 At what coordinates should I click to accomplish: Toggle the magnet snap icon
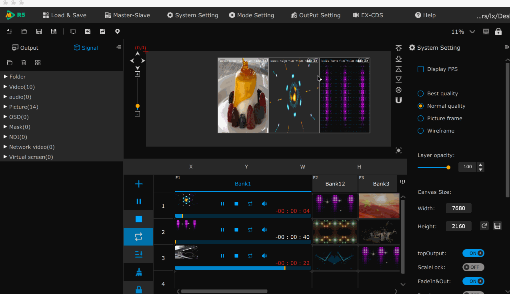(x=398, y=100)
